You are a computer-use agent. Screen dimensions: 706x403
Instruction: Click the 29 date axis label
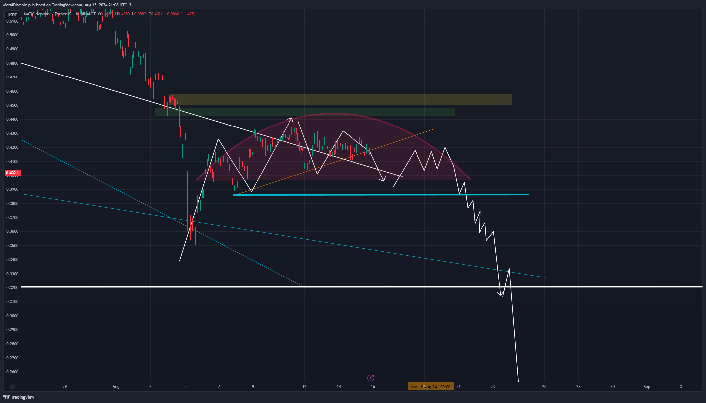65,387
